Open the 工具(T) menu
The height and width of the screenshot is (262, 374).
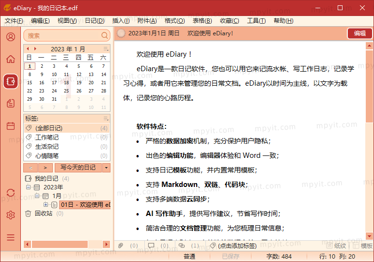coord(256,21)
